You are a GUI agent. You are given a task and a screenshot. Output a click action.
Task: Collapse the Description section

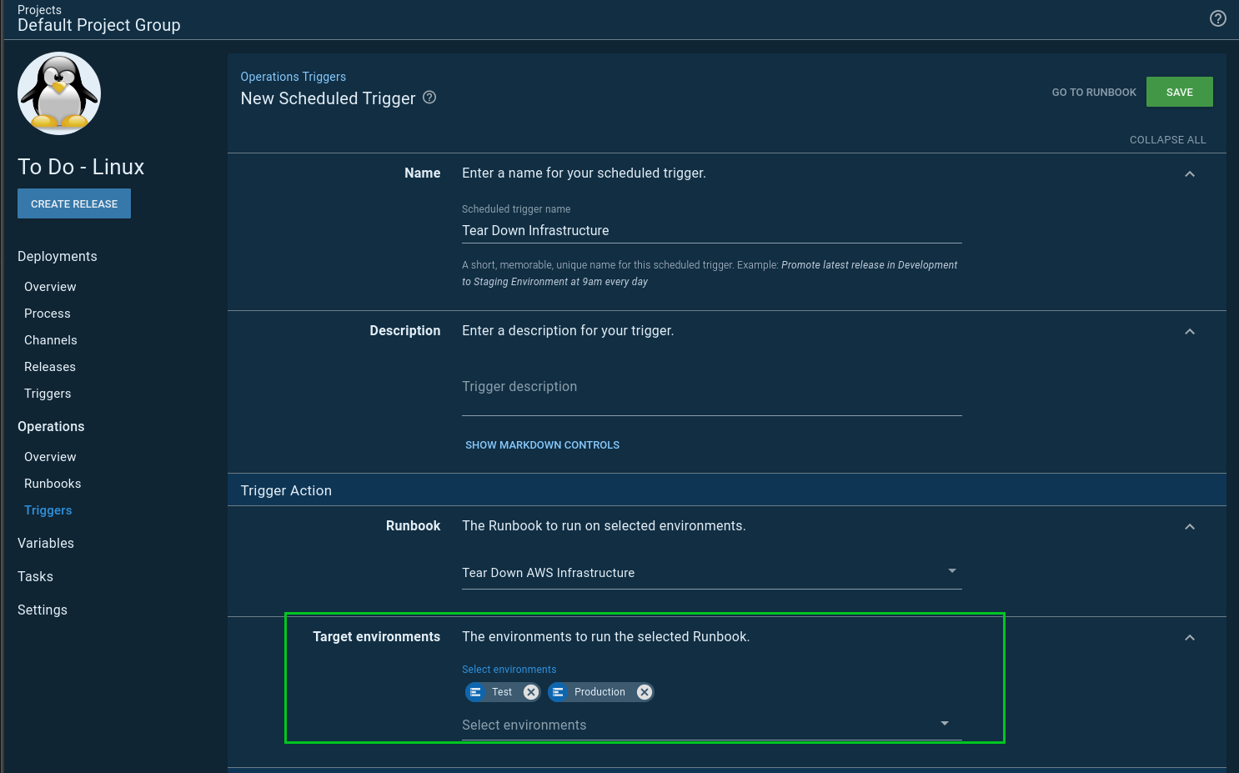point(1189,332)
